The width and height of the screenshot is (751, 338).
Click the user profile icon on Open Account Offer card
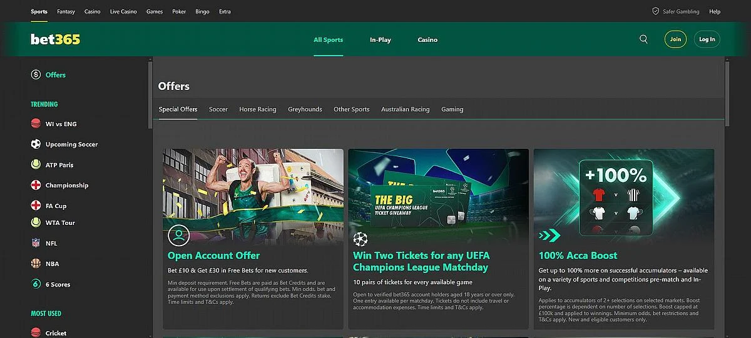pos(179,236)
